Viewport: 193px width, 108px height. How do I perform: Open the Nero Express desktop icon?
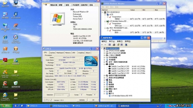(x=16, y=27)
